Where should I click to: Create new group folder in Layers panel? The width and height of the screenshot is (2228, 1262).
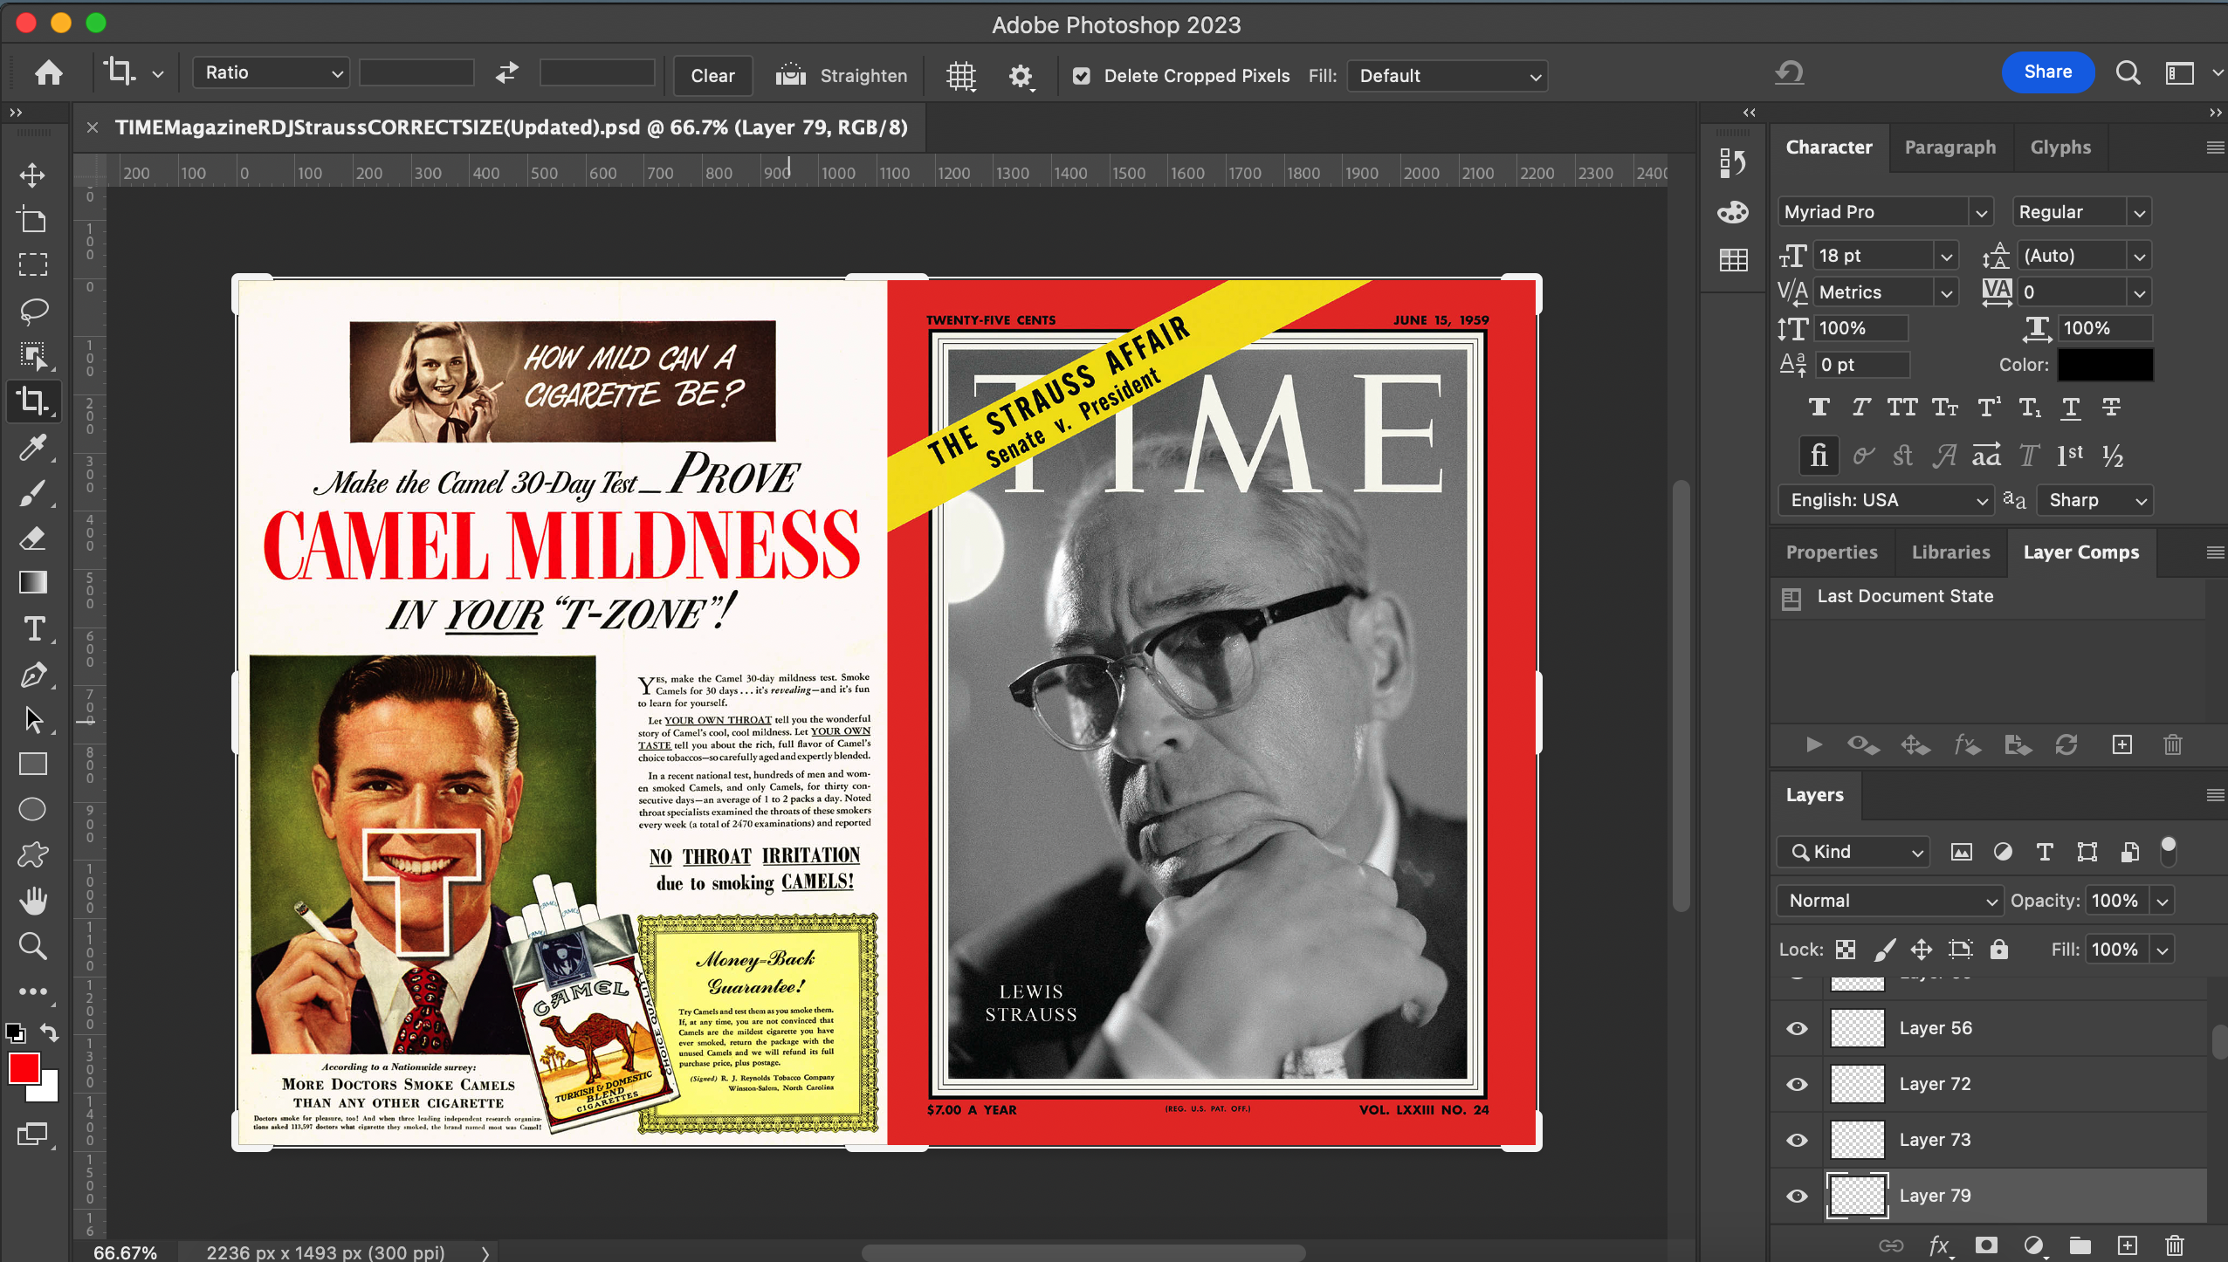click(2080, 1245)
